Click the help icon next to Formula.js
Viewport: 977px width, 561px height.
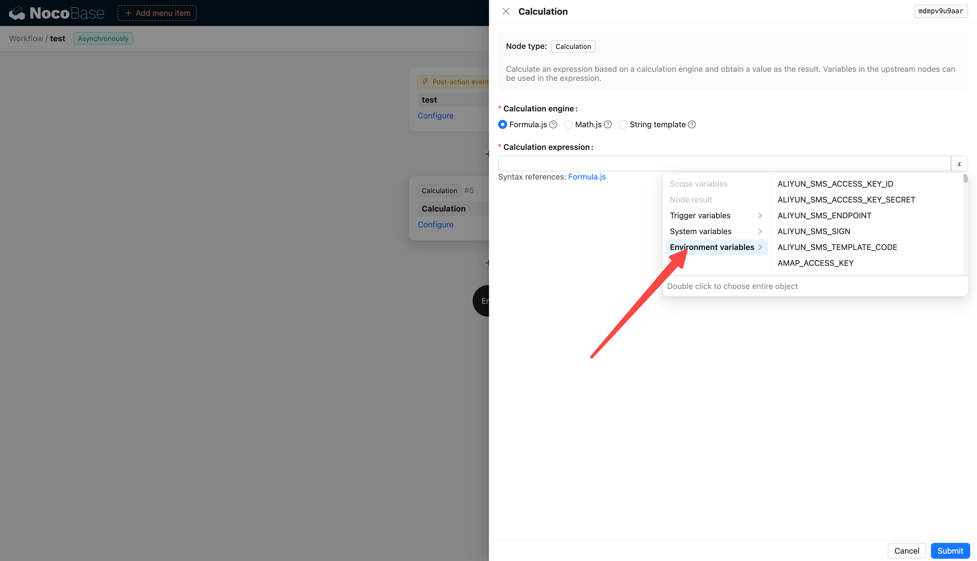click(553, 124)
